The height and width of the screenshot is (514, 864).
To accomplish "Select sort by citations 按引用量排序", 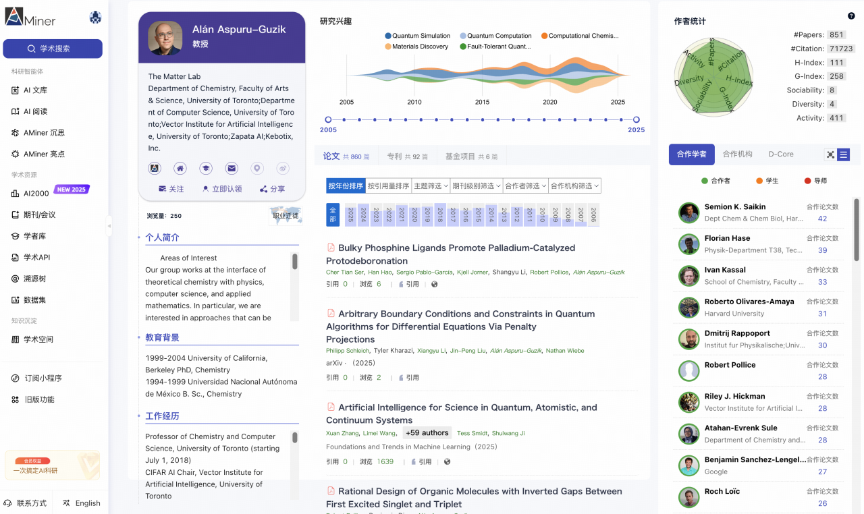I will [389, 185].
